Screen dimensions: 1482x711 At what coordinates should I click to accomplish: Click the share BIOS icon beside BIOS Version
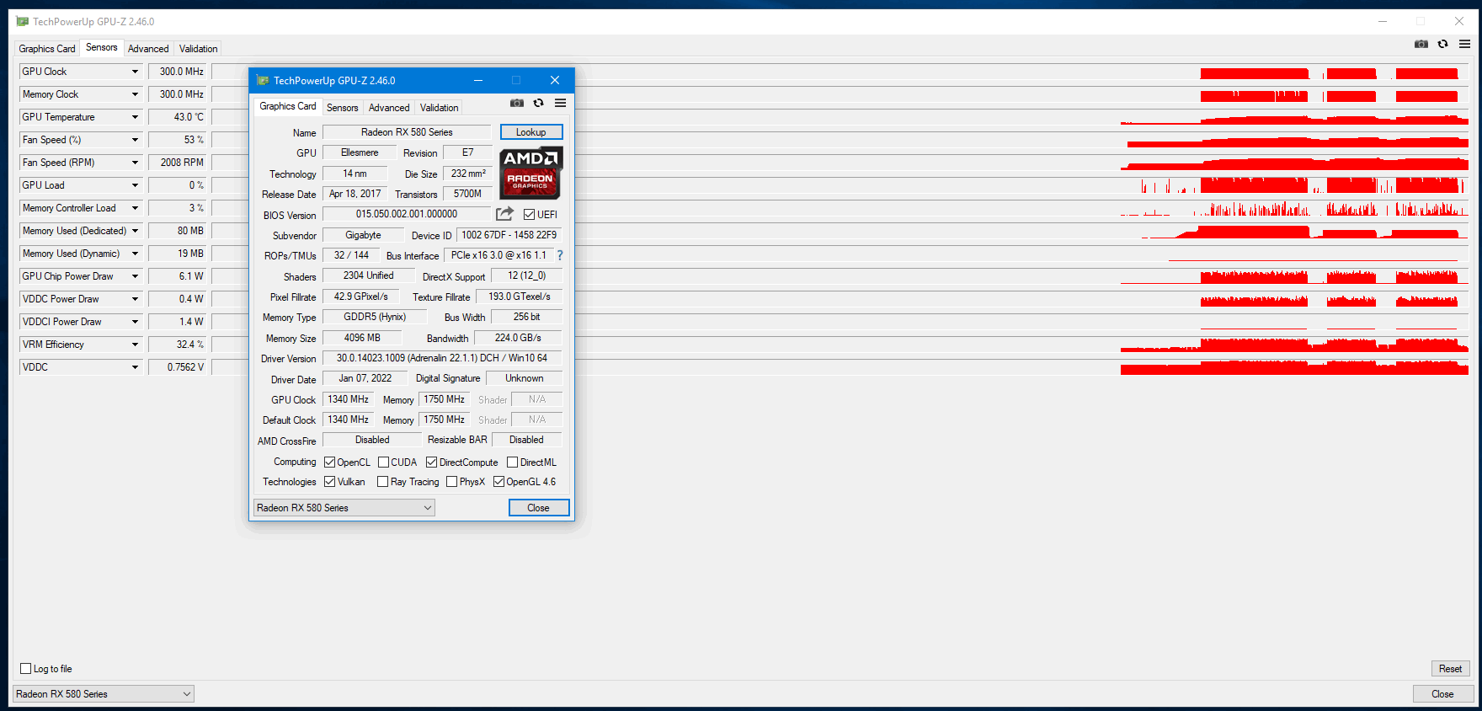504,214
